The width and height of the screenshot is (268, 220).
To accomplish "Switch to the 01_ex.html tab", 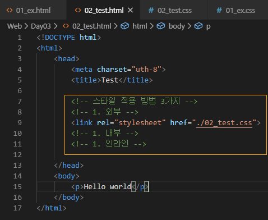I will tap(33, 10).
